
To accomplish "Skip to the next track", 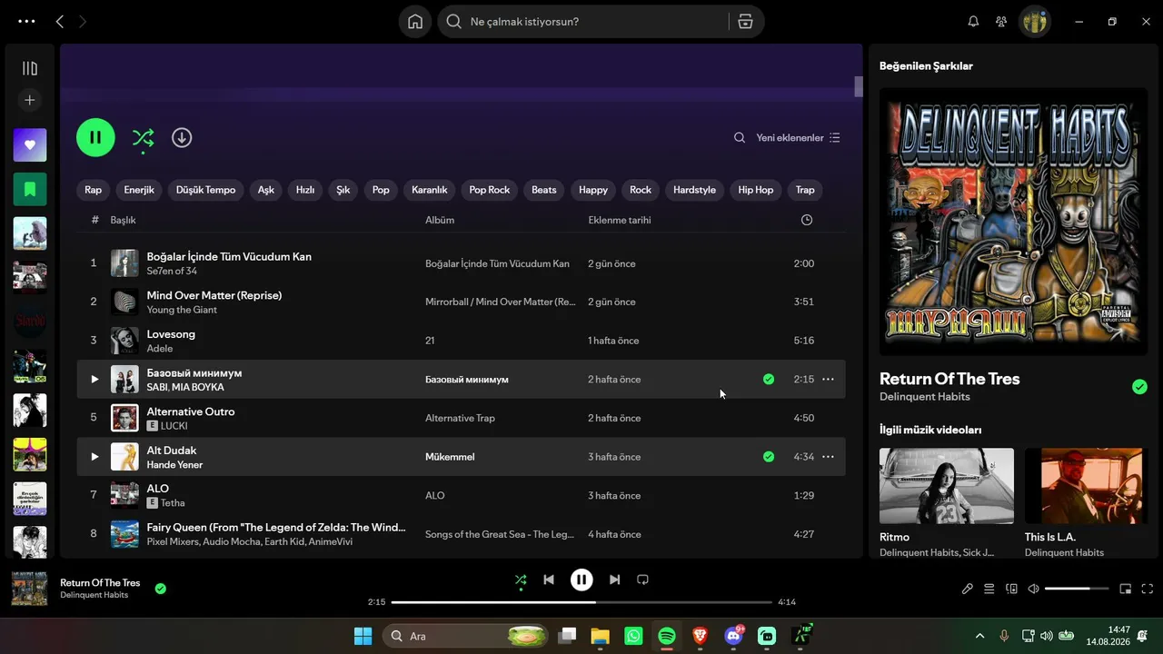I will [615, 580].
